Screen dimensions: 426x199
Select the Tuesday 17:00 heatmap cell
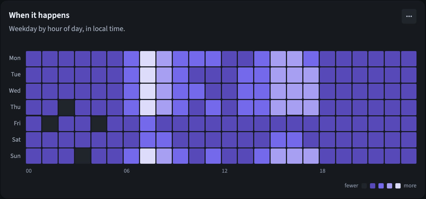311,75
